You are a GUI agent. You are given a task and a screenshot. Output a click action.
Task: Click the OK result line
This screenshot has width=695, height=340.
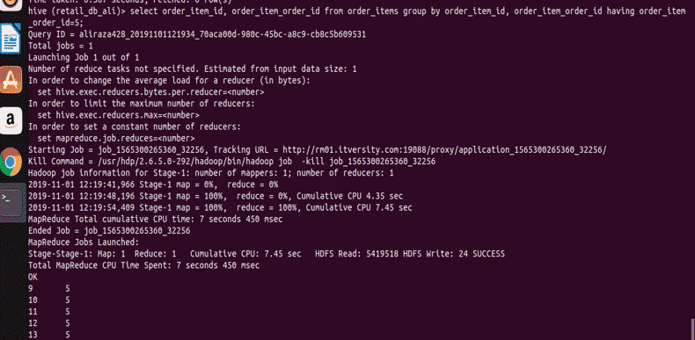(x=33, y=277)
